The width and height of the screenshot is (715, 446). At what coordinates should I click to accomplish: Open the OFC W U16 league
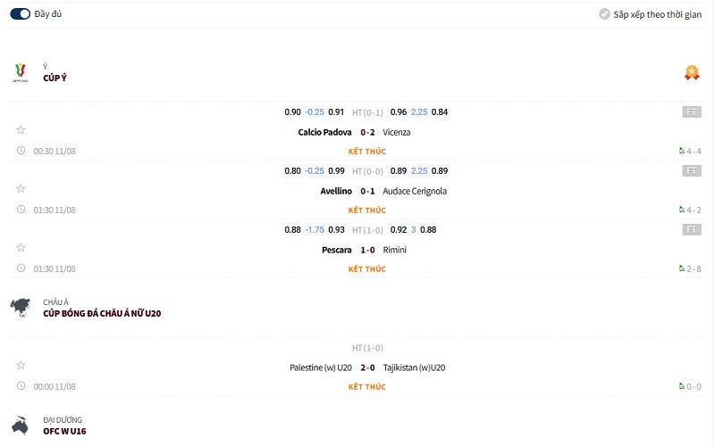pos(64,431)
